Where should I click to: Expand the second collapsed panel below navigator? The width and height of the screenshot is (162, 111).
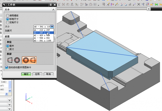pos(9,105)
